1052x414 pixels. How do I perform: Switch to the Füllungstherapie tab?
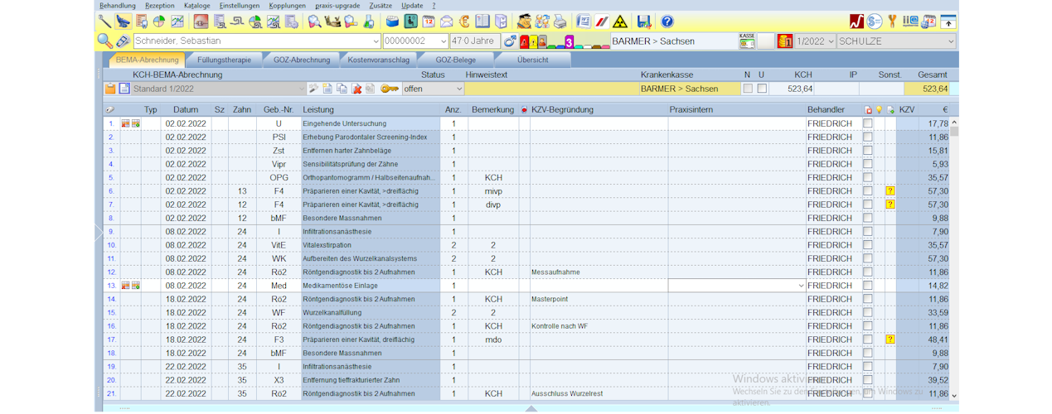223,60
